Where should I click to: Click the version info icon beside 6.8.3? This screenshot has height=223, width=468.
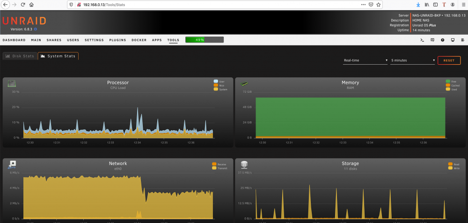(x=36, y=30)
